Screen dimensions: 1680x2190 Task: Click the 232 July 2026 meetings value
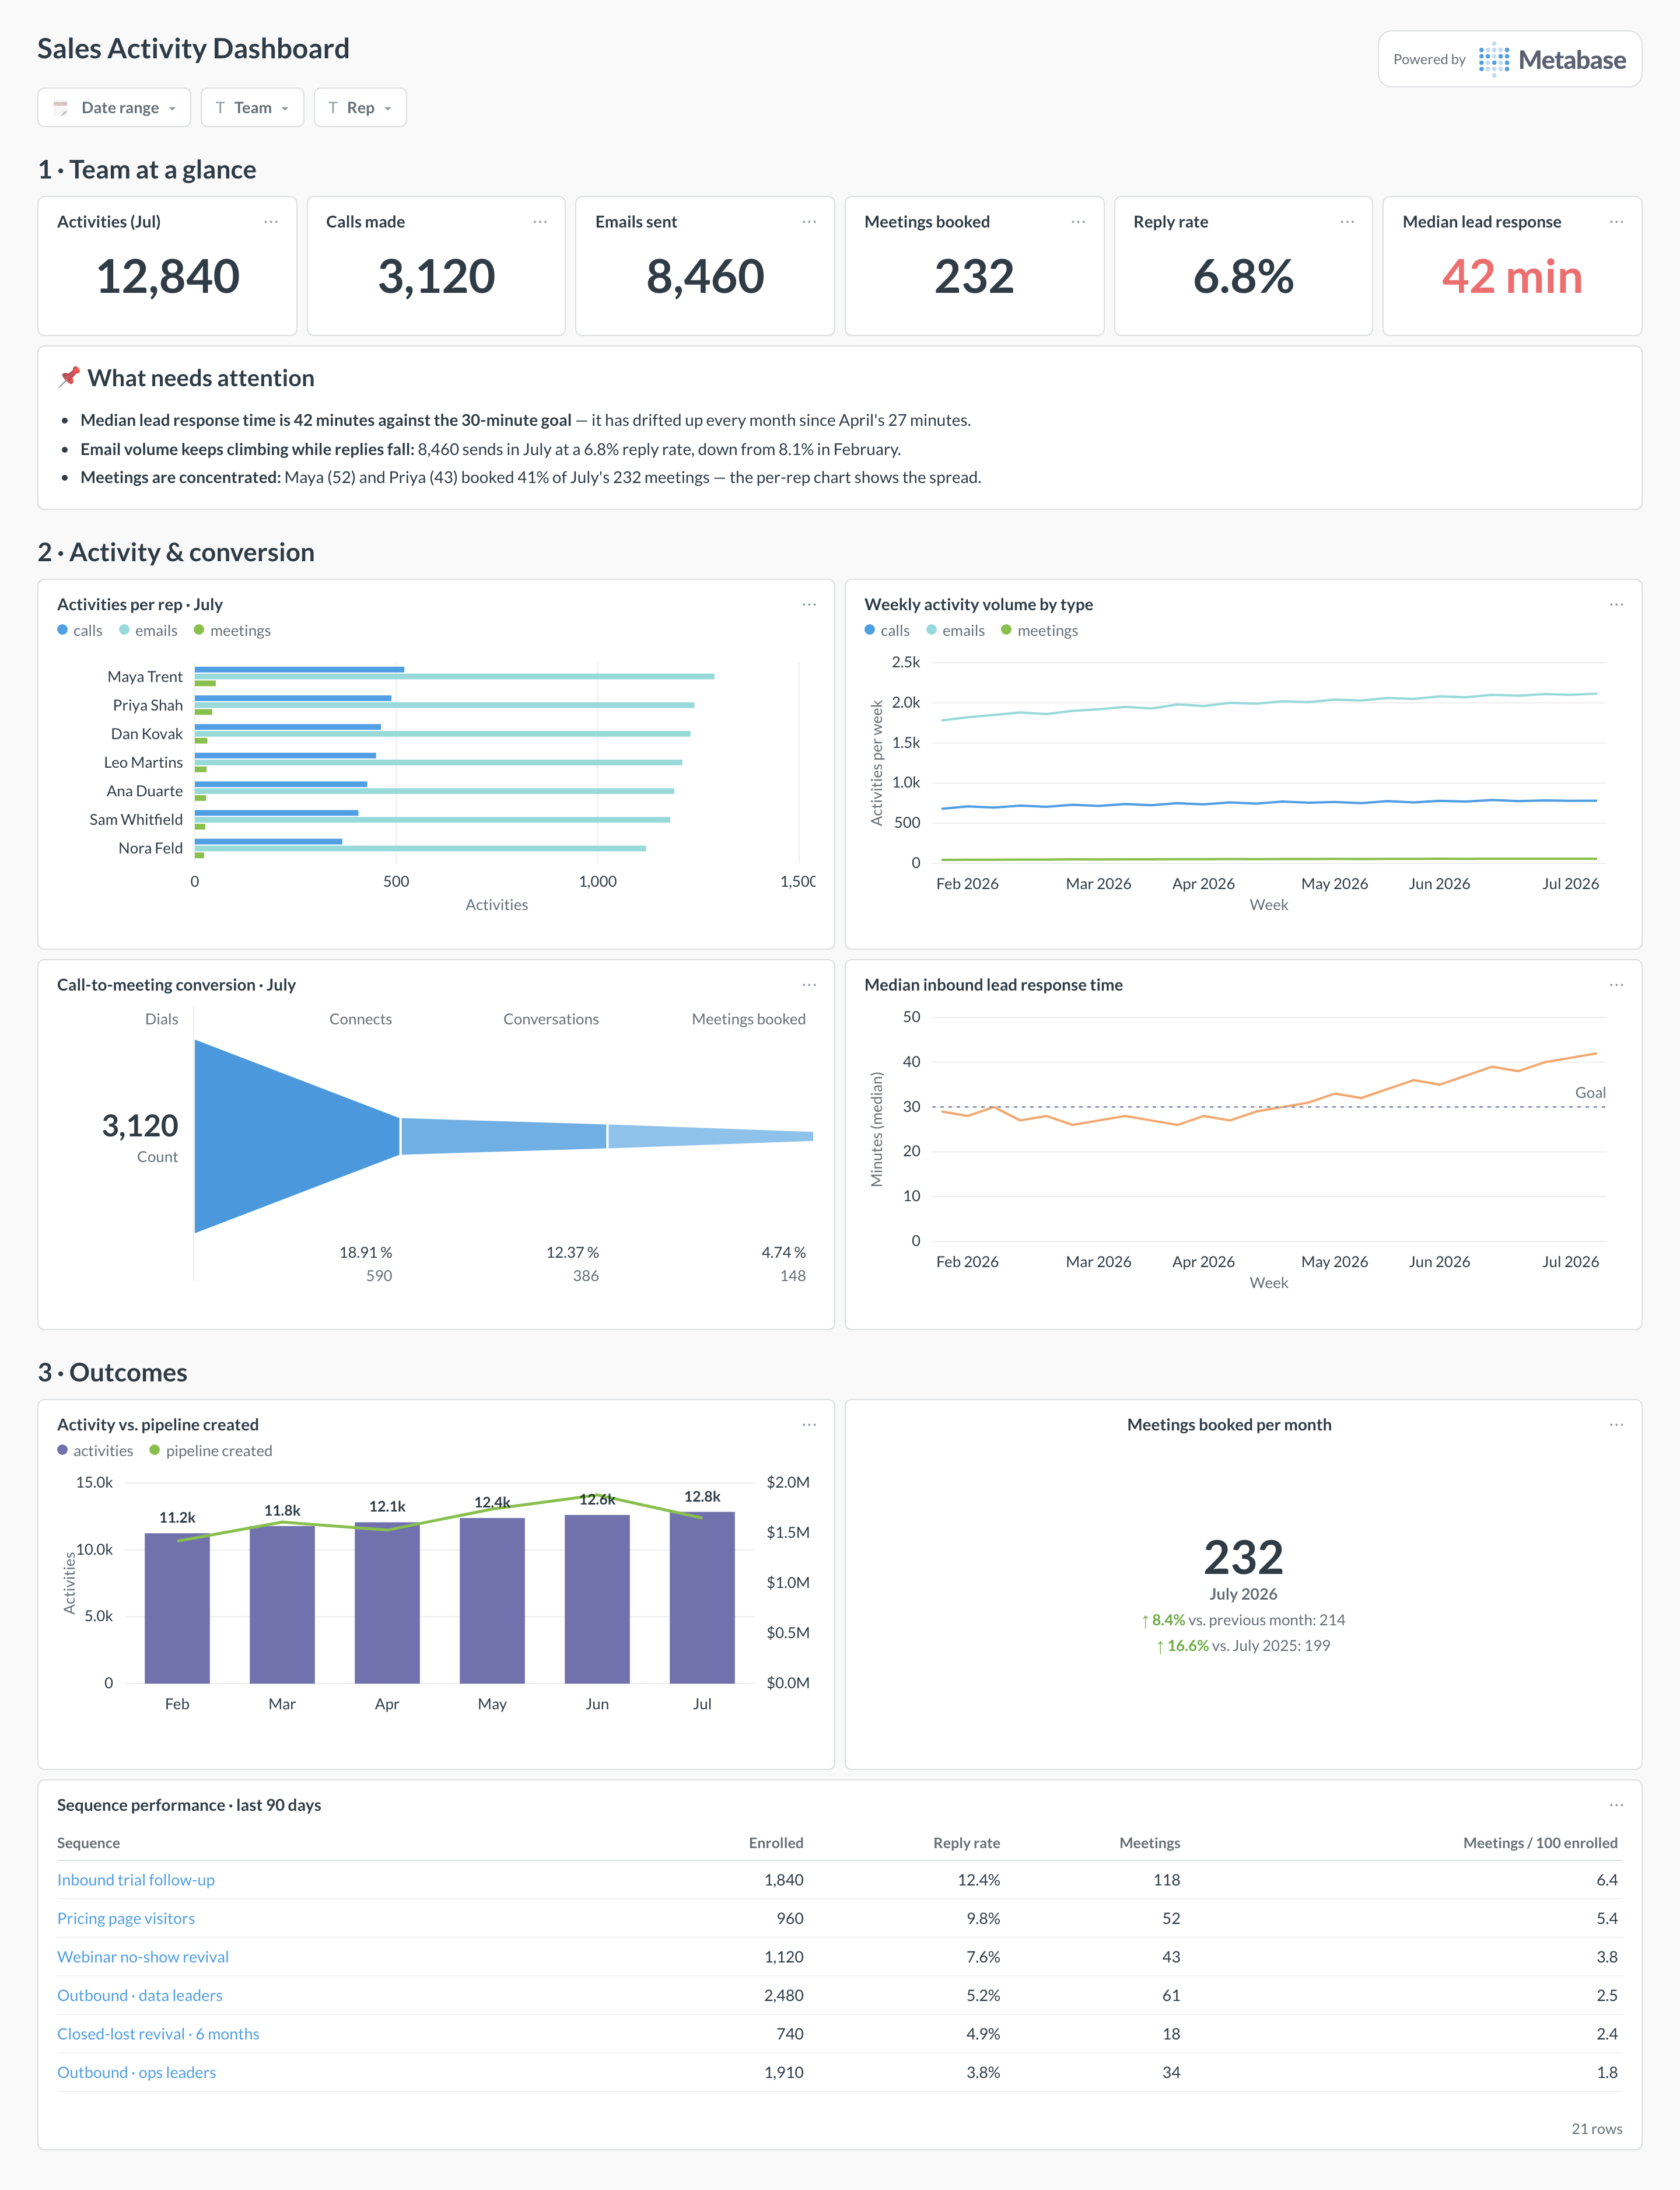click(1243, 1557)
